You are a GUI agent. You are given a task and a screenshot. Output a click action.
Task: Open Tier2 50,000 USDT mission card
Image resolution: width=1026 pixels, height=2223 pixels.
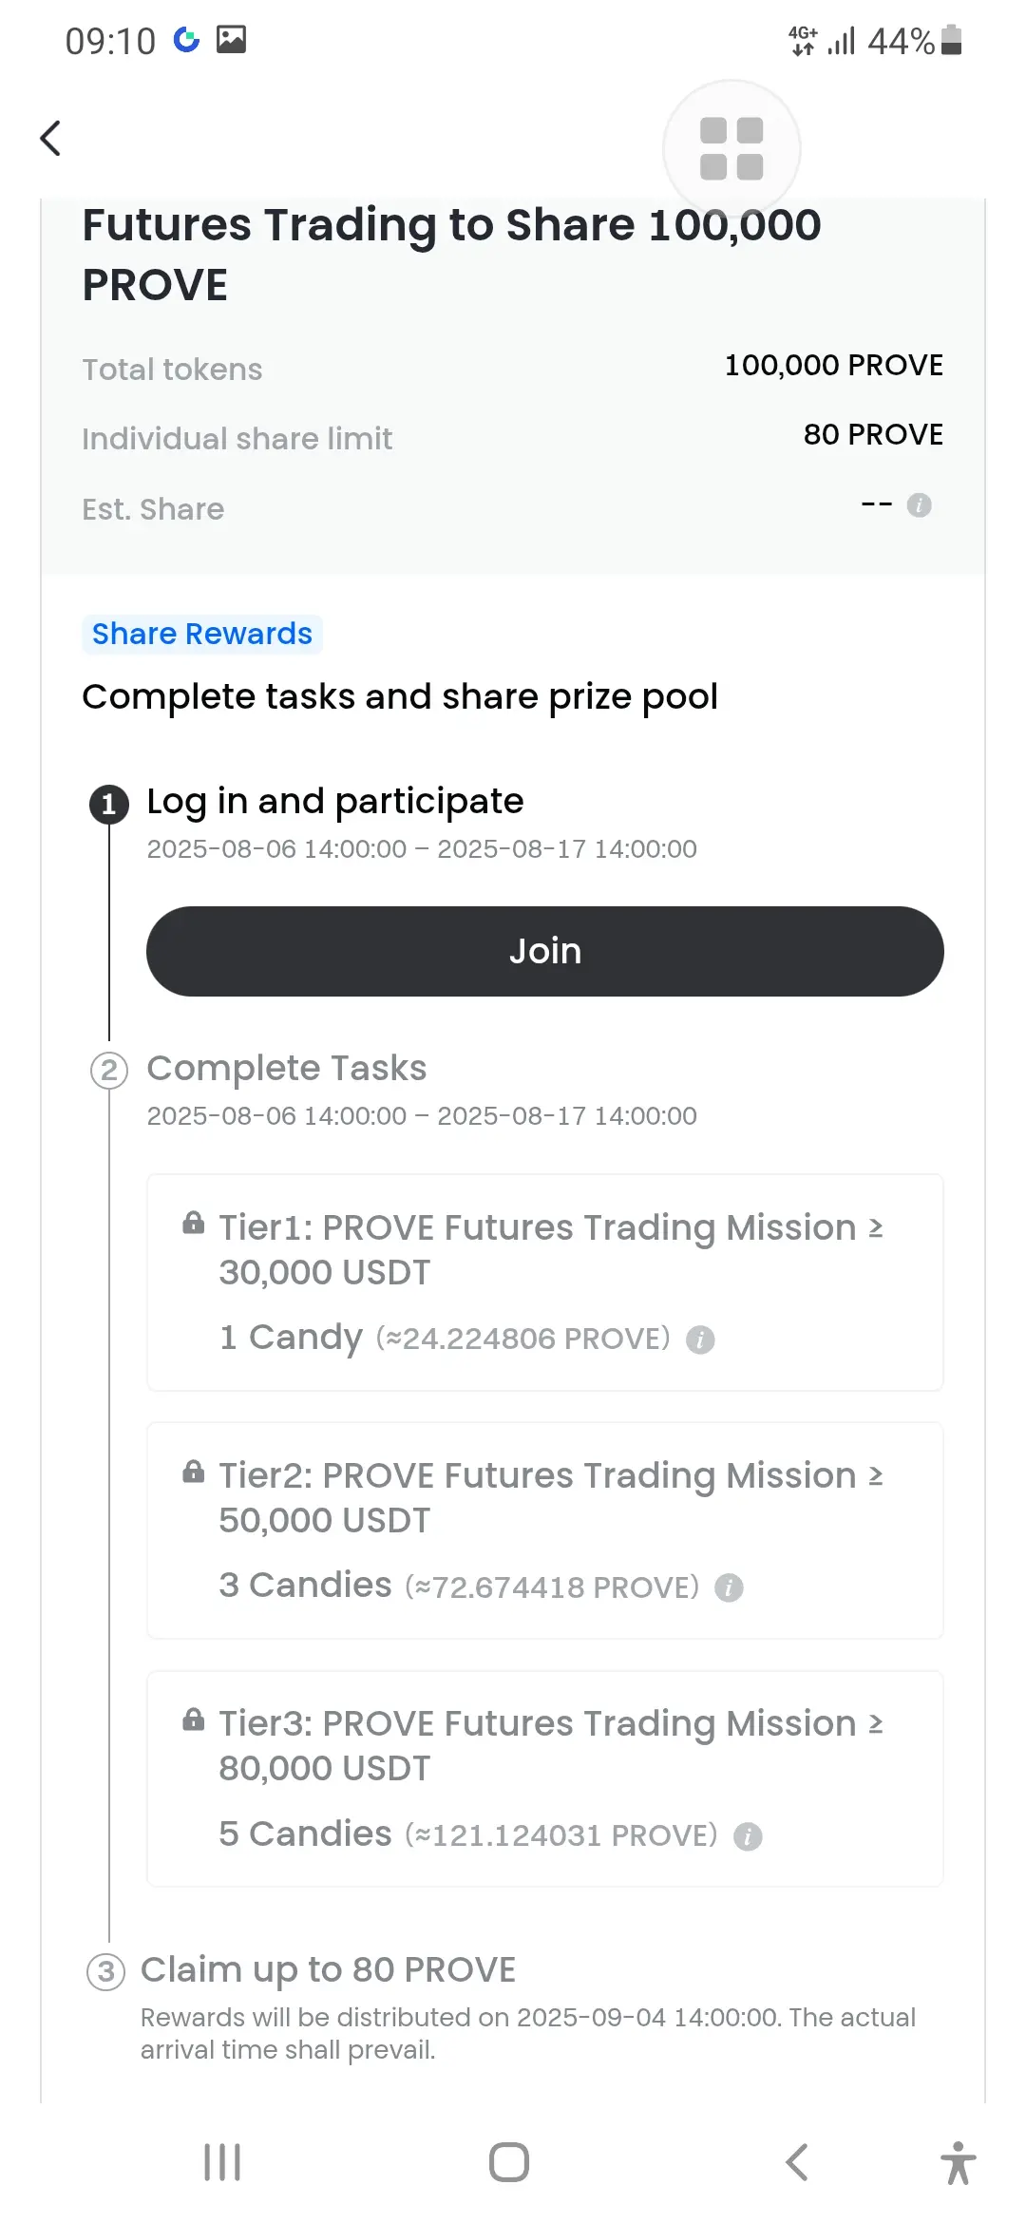(x=545, y=1530)
